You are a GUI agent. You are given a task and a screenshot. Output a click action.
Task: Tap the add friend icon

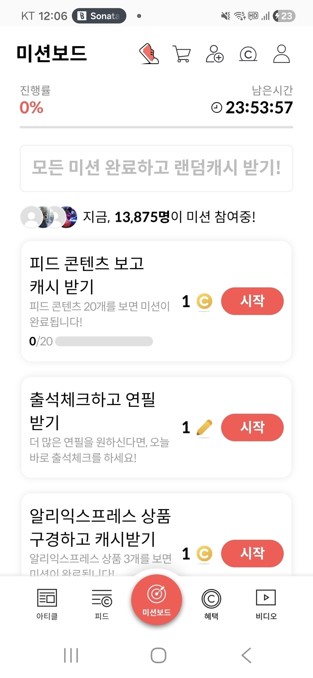(x=215, y=54)
